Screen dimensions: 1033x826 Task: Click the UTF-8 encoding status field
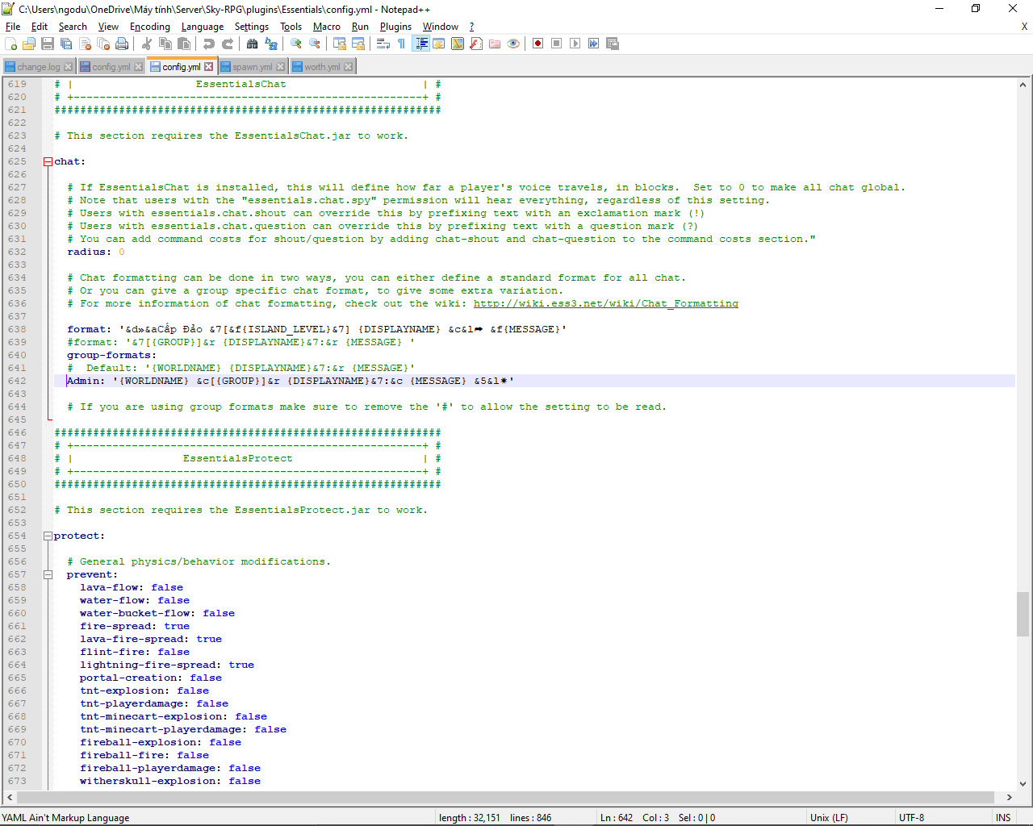(911, 817)
